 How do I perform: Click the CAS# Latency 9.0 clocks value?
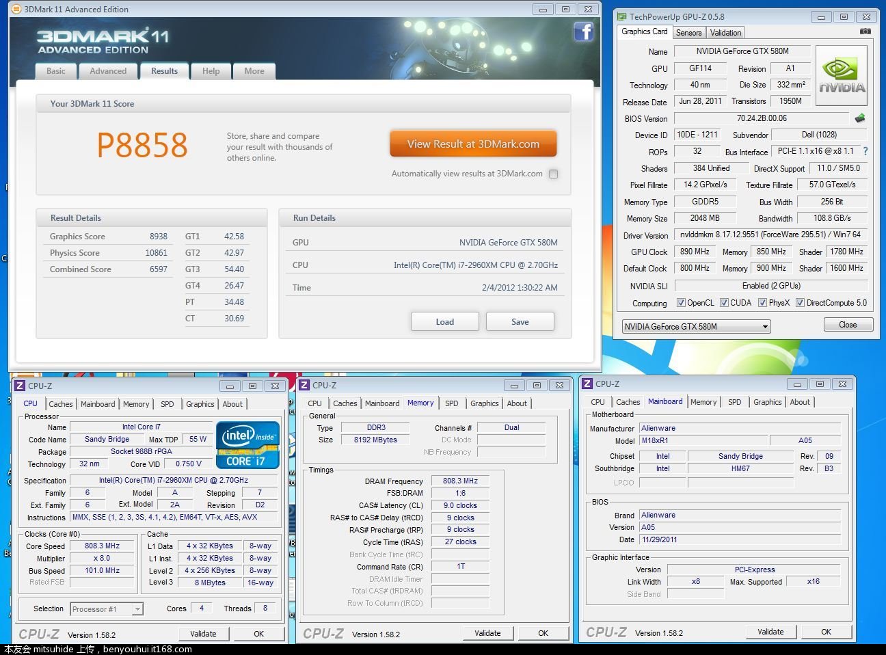(x=460, y=506)
